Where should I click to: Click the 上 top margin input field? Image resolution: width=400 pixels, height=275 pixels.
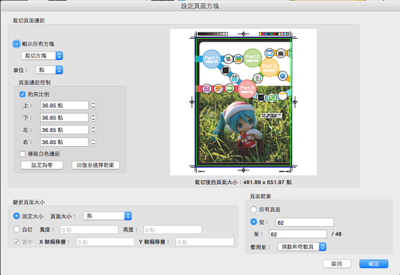64,105
